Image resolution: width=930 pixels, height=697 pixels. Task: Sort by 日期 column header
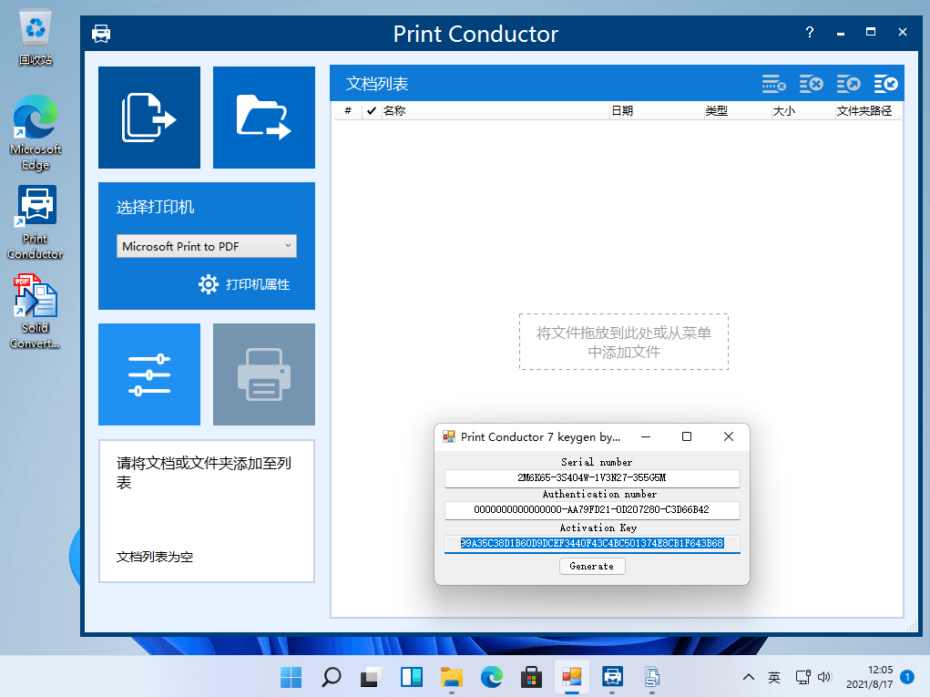(657, 110)
